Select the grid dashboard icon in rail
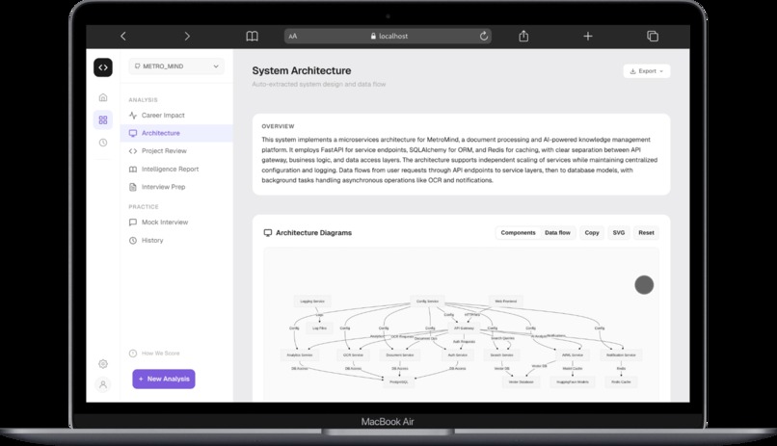The height and width of the screenshot is (446, 777). (x=103, y=119)
